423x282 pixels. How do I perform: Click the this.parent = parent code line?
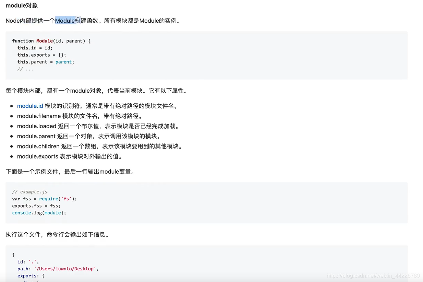click(46, 62)
